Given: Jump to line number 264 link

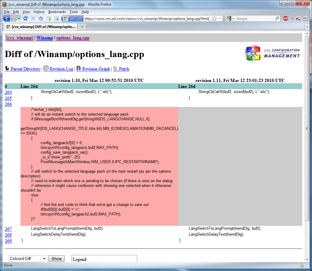Looking at the screenshot, I should 8,92.
